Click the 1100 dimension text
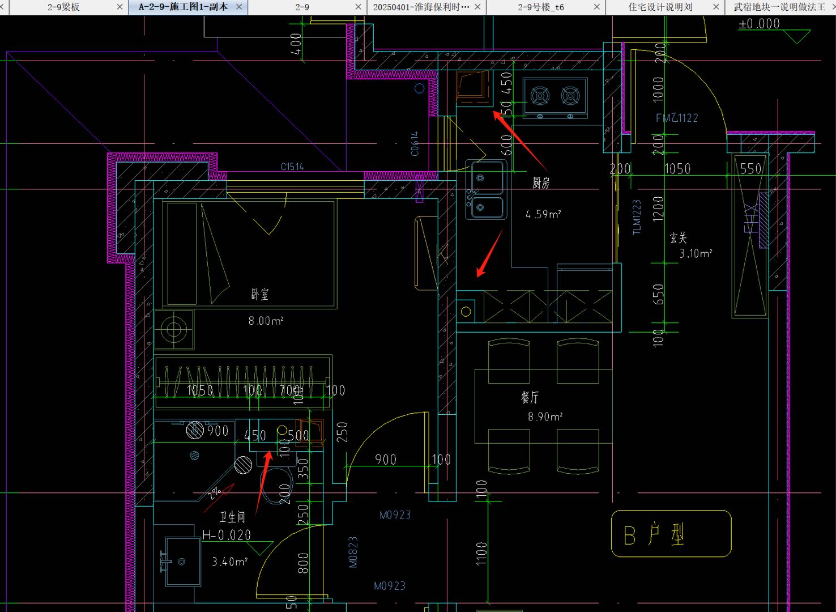Screen dimensions: 836x612 click(x=481, y=553)
